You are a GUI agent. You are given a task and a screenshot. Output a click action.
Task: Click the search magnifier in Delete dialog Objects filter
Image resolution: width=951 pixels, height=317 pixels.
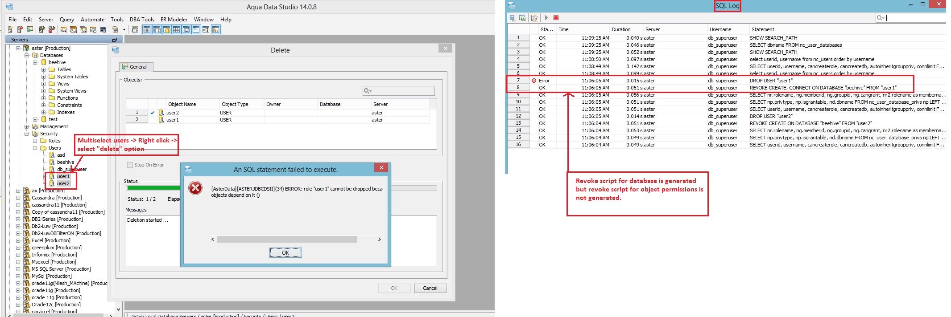click(368, 91)
